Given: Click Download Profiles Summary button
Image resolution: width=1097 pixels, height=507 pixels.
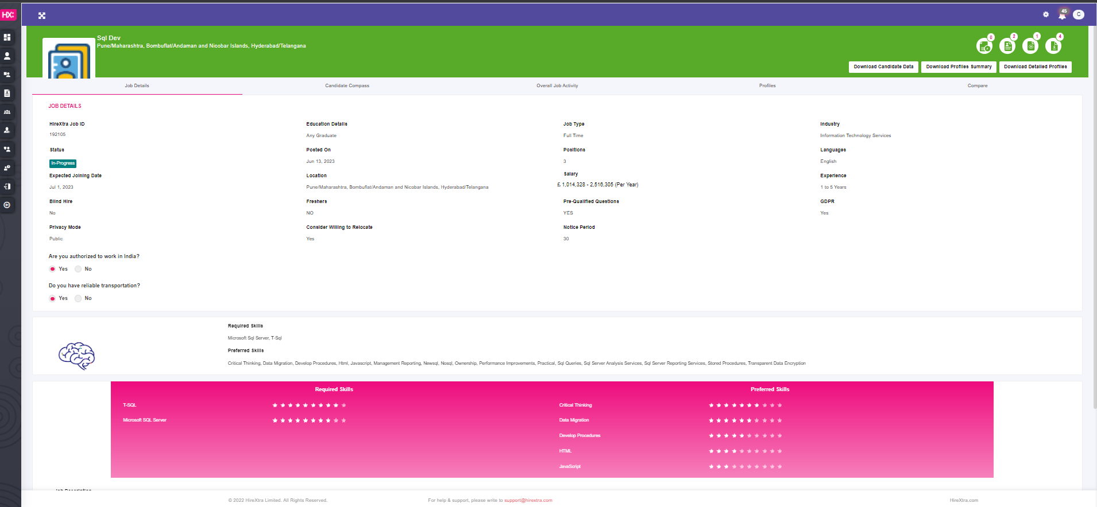Looking at the screenshot, I should pos(959,67).
